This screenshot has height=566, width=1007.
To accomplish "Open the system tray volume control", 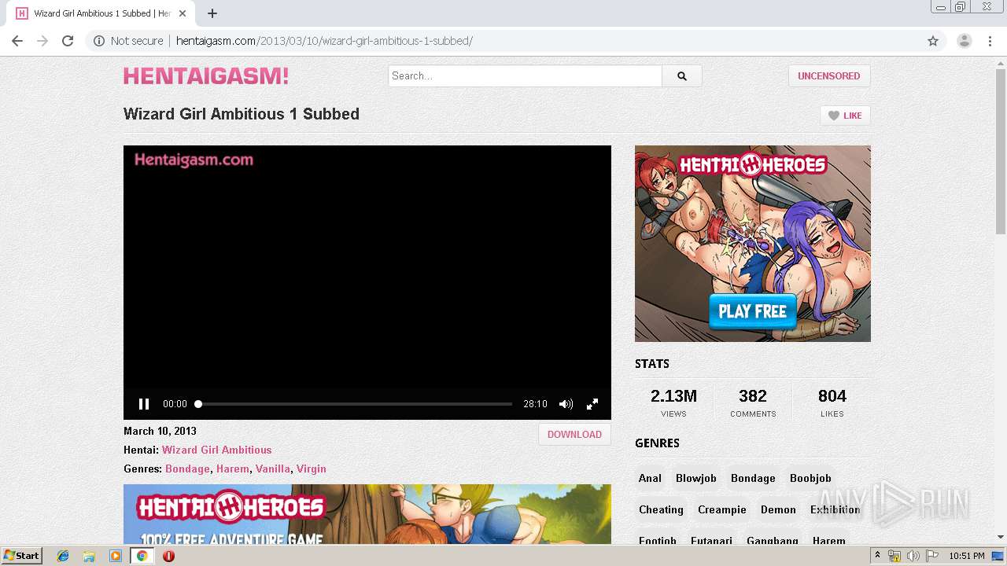I will click(913, 556).
